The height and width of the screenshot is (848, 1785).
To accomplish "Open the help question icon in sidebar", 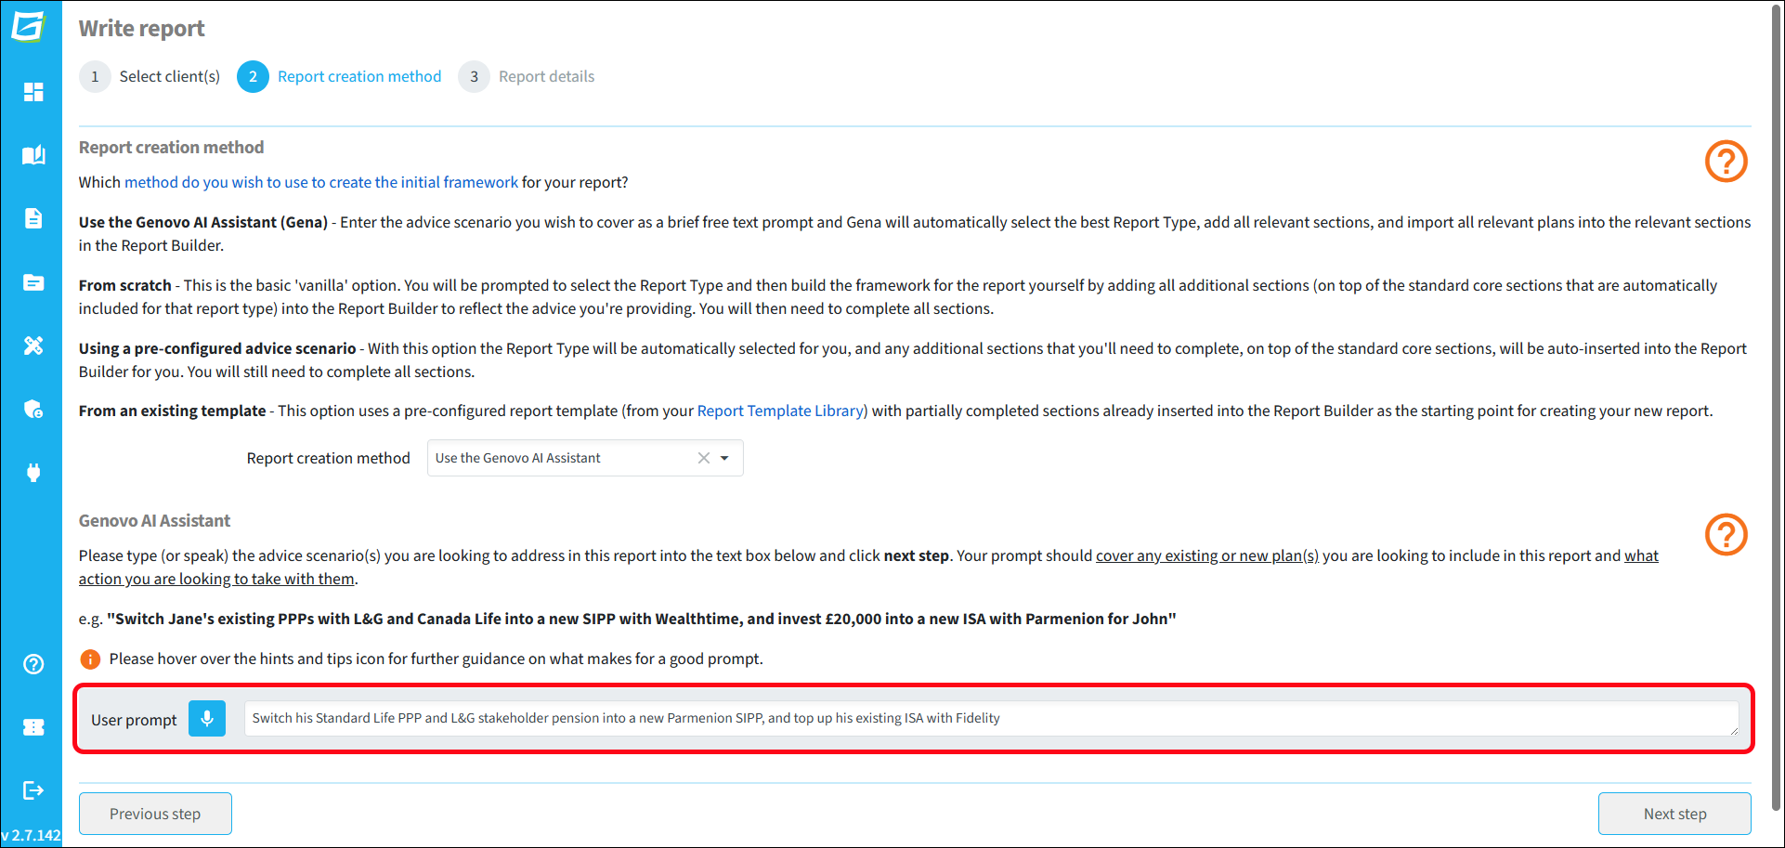I will (33, 664).
